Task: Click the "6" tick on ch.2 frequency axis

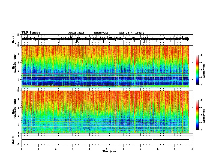Action: click(x=19, y=108)
